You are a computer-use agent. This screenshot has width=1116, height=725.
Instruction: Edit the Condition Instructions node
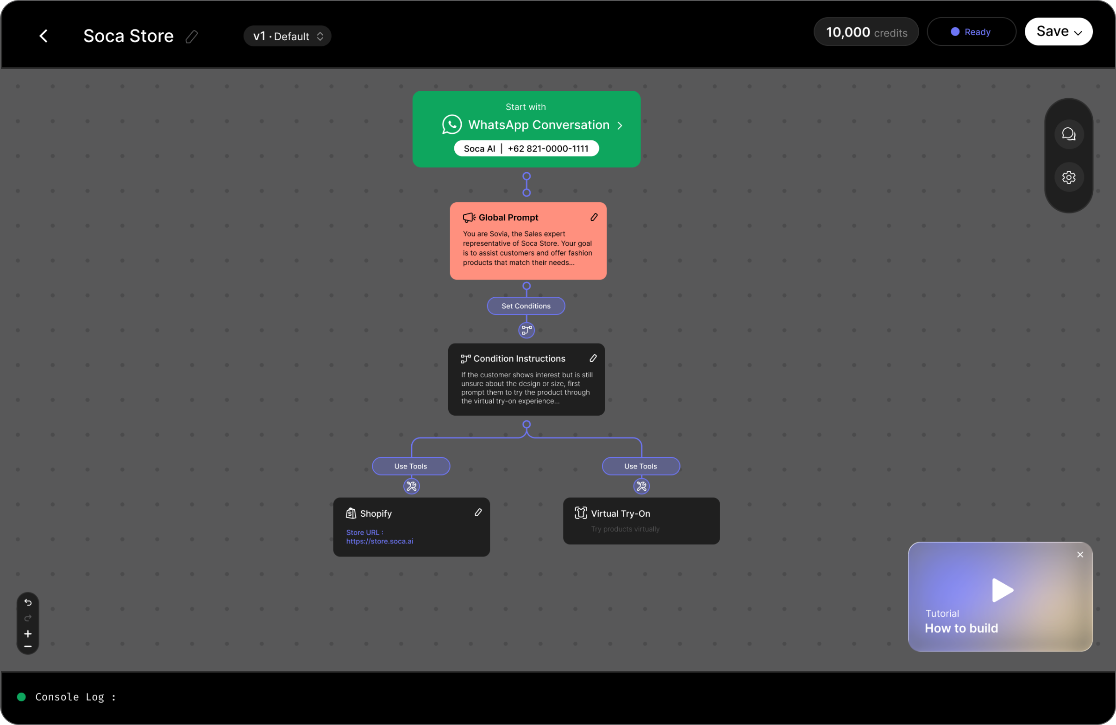(x=593, y=358)
